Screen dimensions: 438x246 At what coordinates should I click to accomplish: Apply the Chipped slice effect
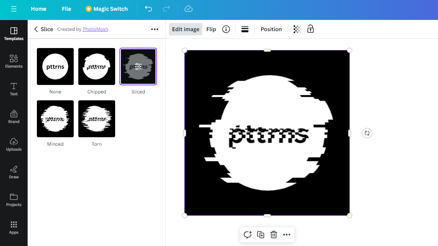click(97, 66)
